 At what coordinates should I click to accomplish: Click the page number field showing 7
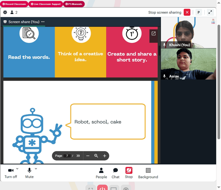[x=67, y=156]
